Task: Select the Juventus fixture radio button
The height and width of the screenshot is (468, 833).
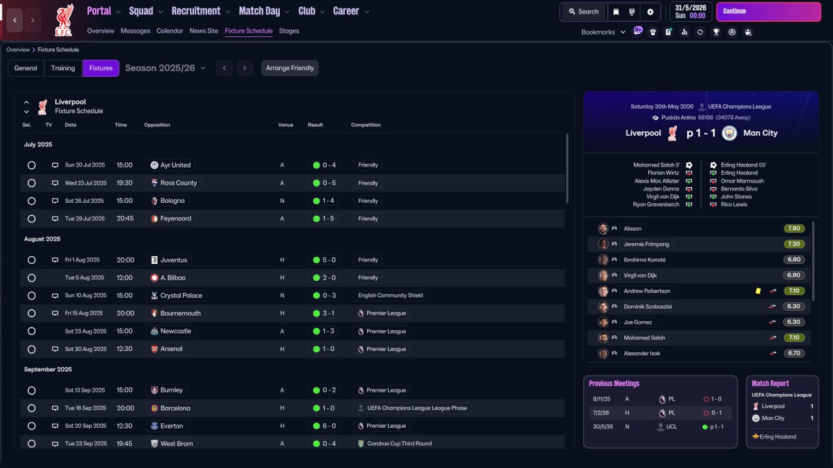Action: point(31,260)
